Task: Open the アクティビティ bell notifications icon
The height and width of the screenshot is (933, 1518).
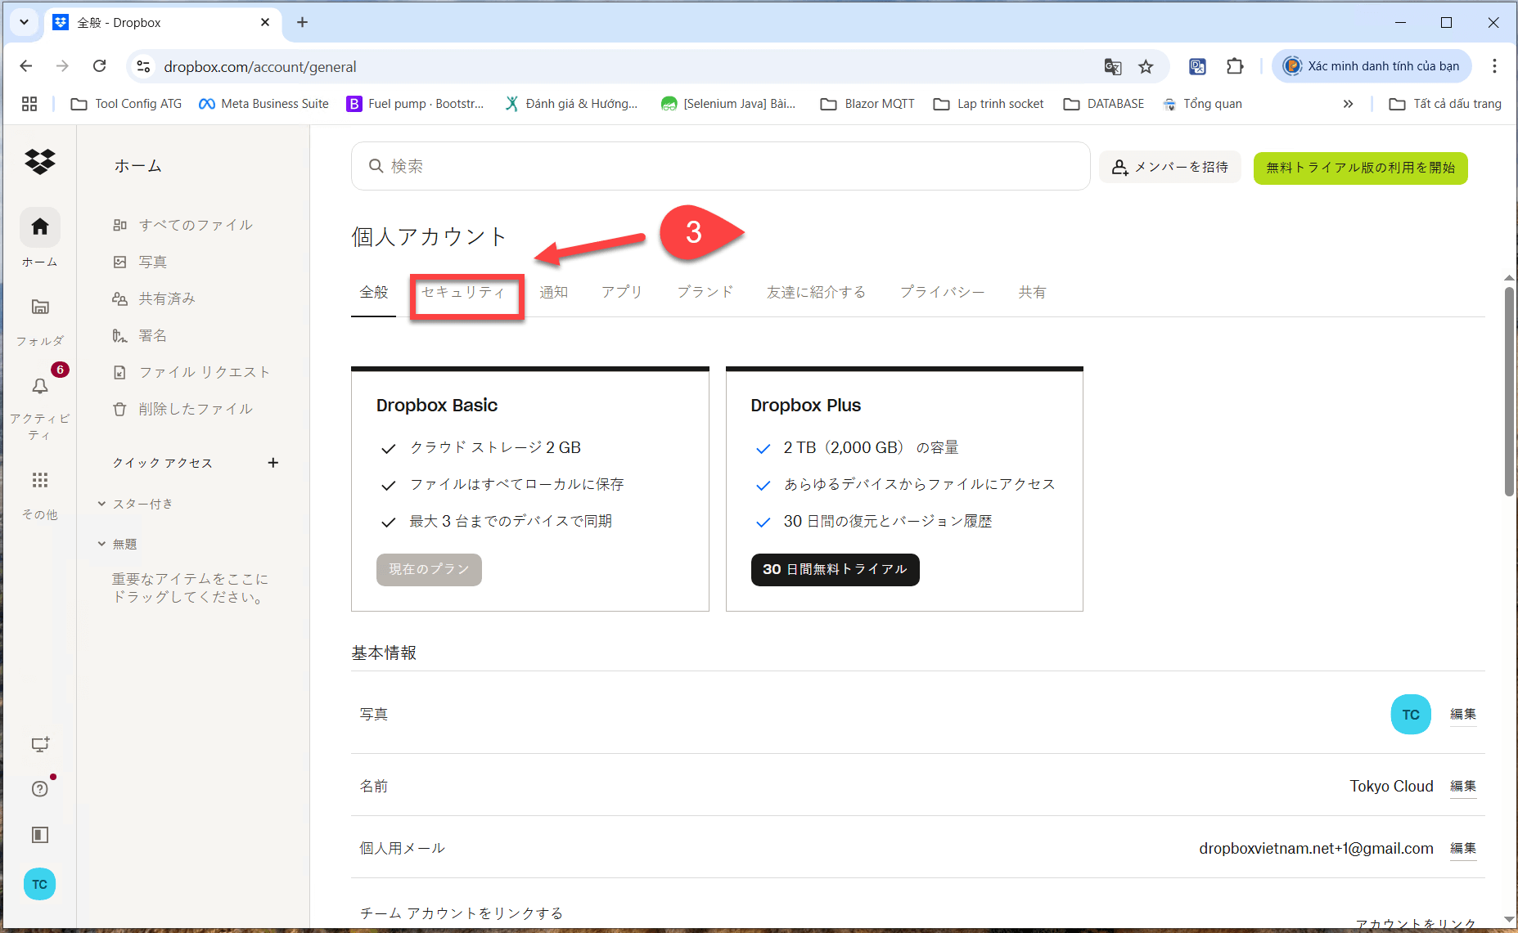Action: pos(39,385)
